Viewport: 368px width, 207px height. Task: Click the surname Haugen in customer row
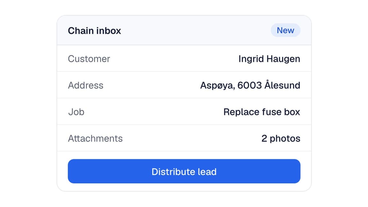[283, 59]
